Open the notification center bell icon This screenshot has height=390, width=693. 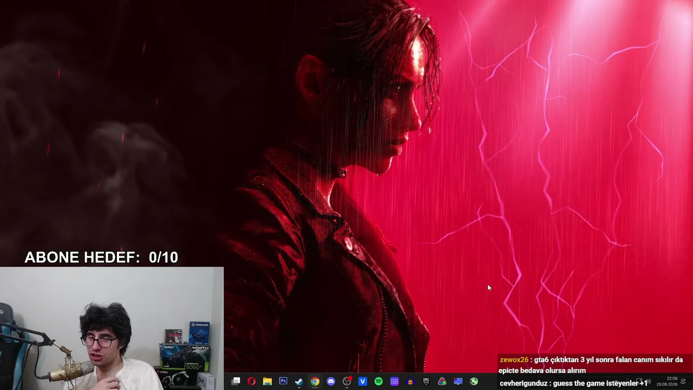point(684,381)
